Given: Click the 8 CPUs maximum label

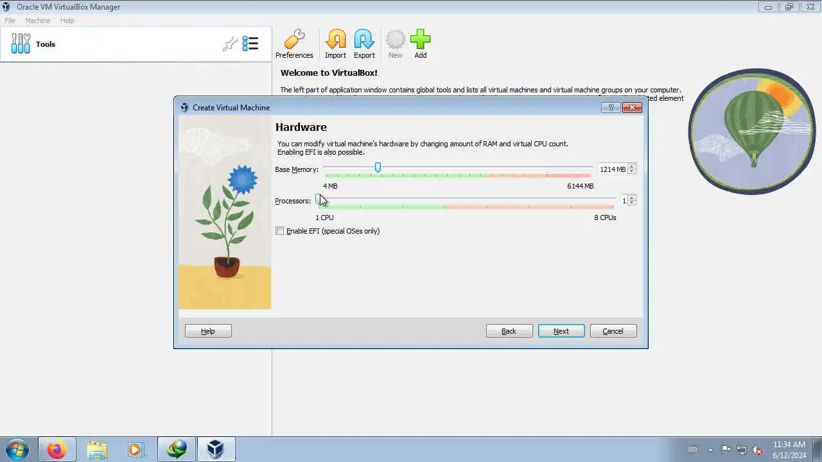Looking at the screenshot, I should [x=605, y=218].
